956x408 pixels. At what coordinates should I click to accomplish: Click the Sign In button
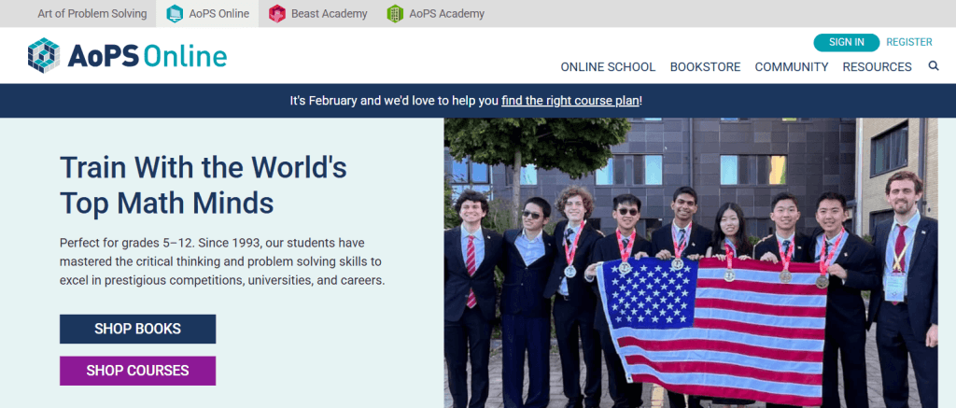click(846, 42)
